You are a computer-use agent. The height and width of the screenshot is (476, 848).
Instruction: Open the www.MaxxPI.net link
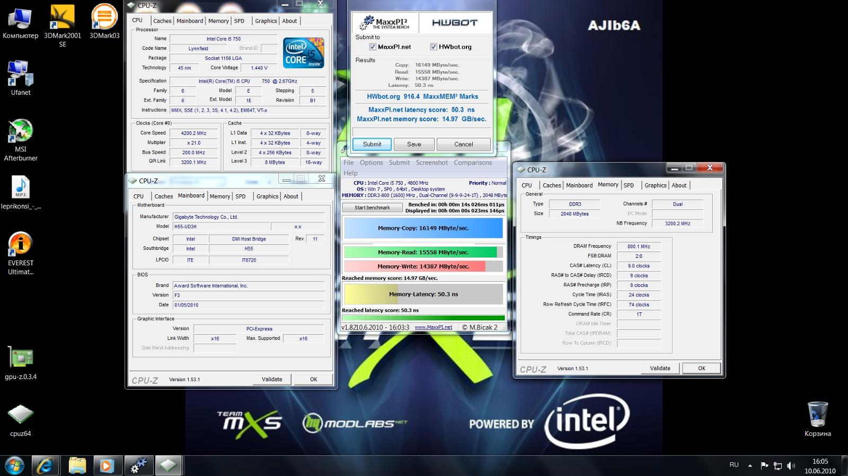(x=433, y=327)
